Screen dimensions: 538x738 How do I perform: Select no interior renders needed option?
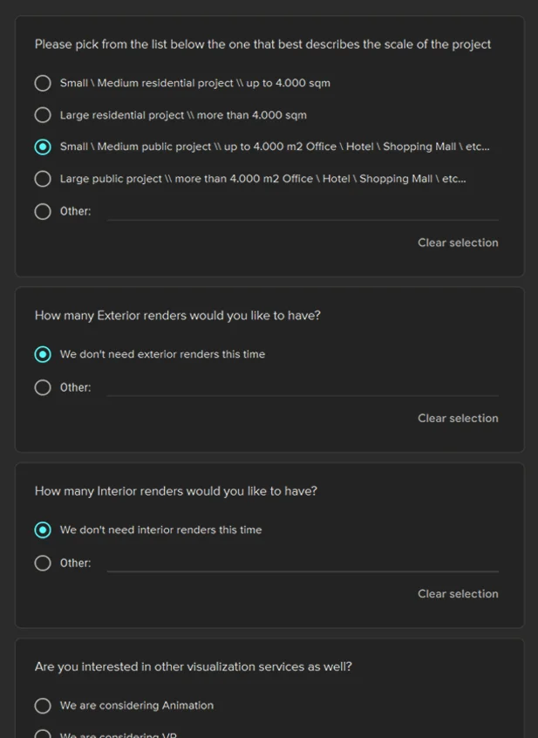click(43, 530)
